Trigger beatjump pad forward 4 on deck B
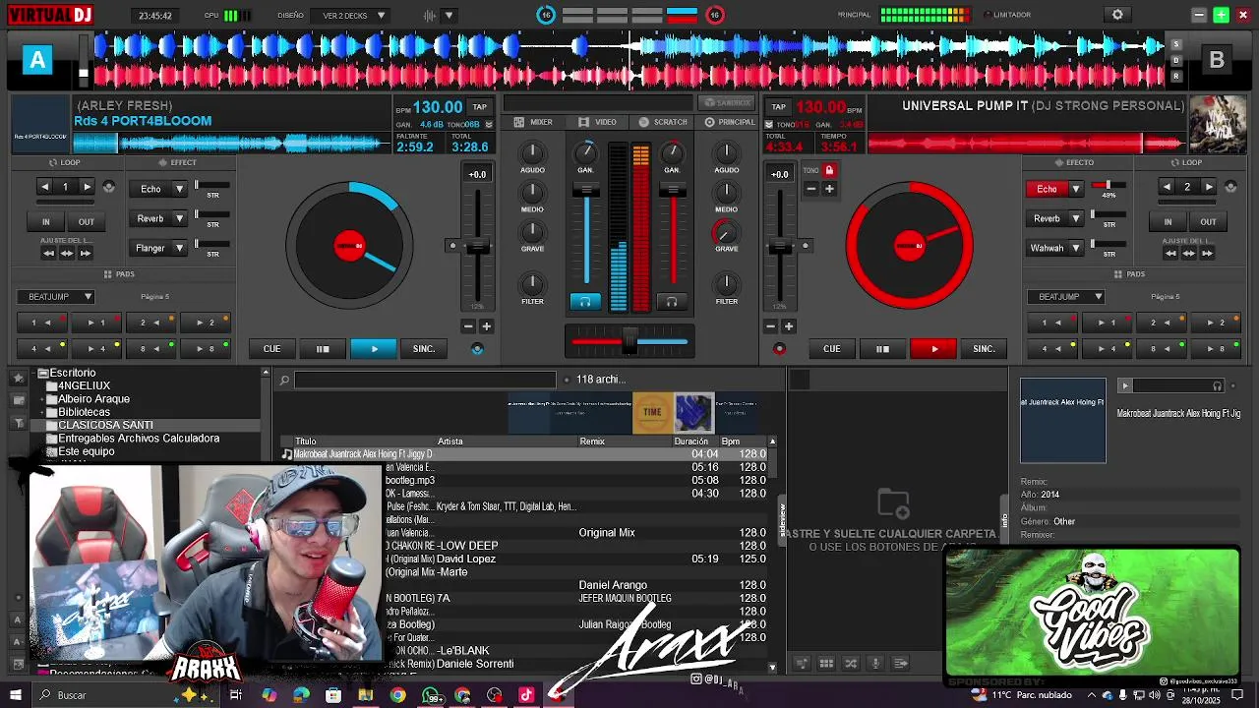1259x708 pixels. [1108, 348]
